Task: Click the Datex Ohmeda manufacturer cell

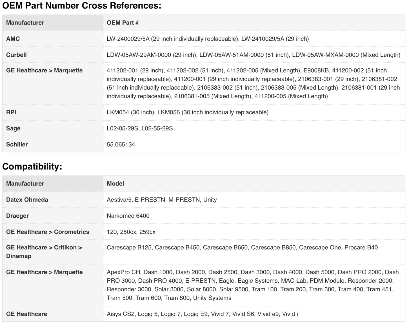Action: coord(53,199)
